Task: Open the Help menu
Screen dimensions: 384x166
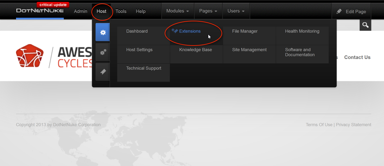Action: tap(141, 11)
